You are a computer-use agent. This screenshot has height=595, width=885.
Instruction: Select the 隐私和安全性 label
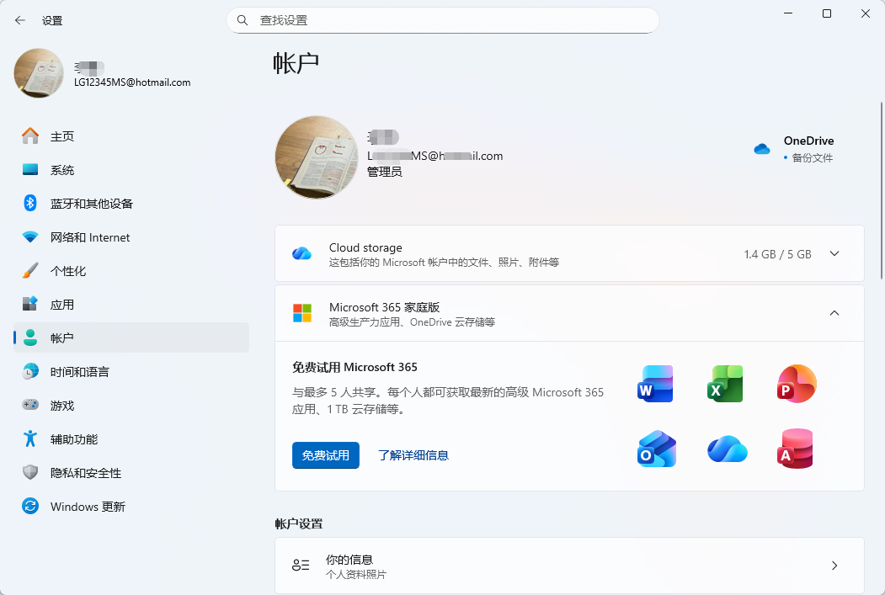pyautogui.click(x=86, y=473)
